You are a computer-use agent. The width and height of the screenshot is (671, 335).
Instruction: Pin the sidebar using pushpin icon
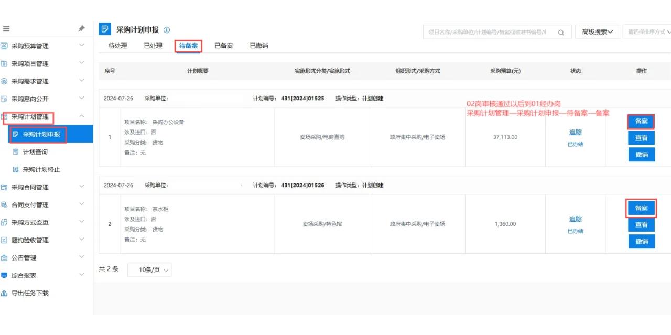81,29
